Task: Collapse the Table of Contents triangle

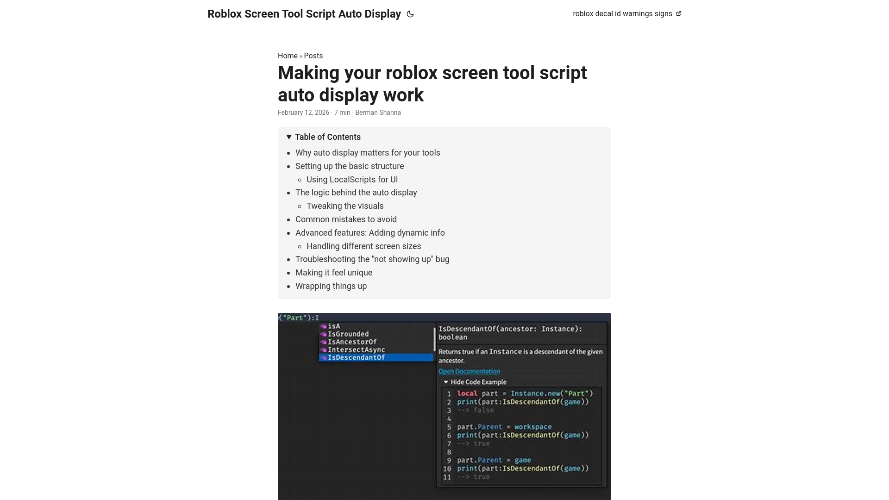Action: click(289, 137)
